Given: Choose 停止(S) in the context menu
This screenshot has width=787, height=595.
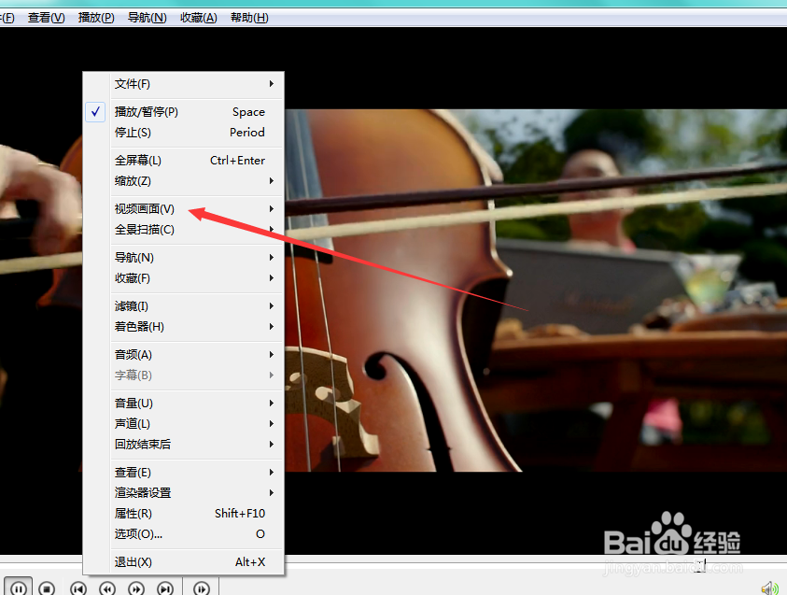Looking at the screenshot, I should pos(184,133).
